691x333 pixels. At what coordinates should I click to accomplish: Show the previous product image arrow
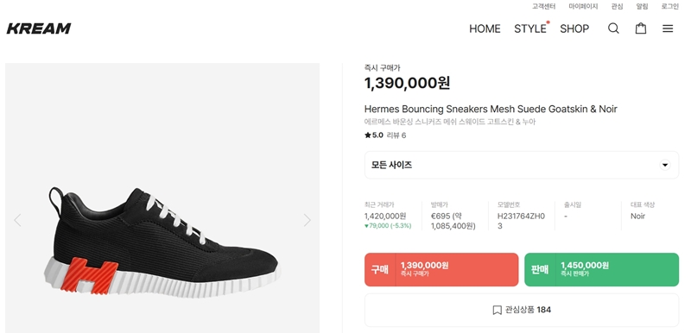(17, 220)
